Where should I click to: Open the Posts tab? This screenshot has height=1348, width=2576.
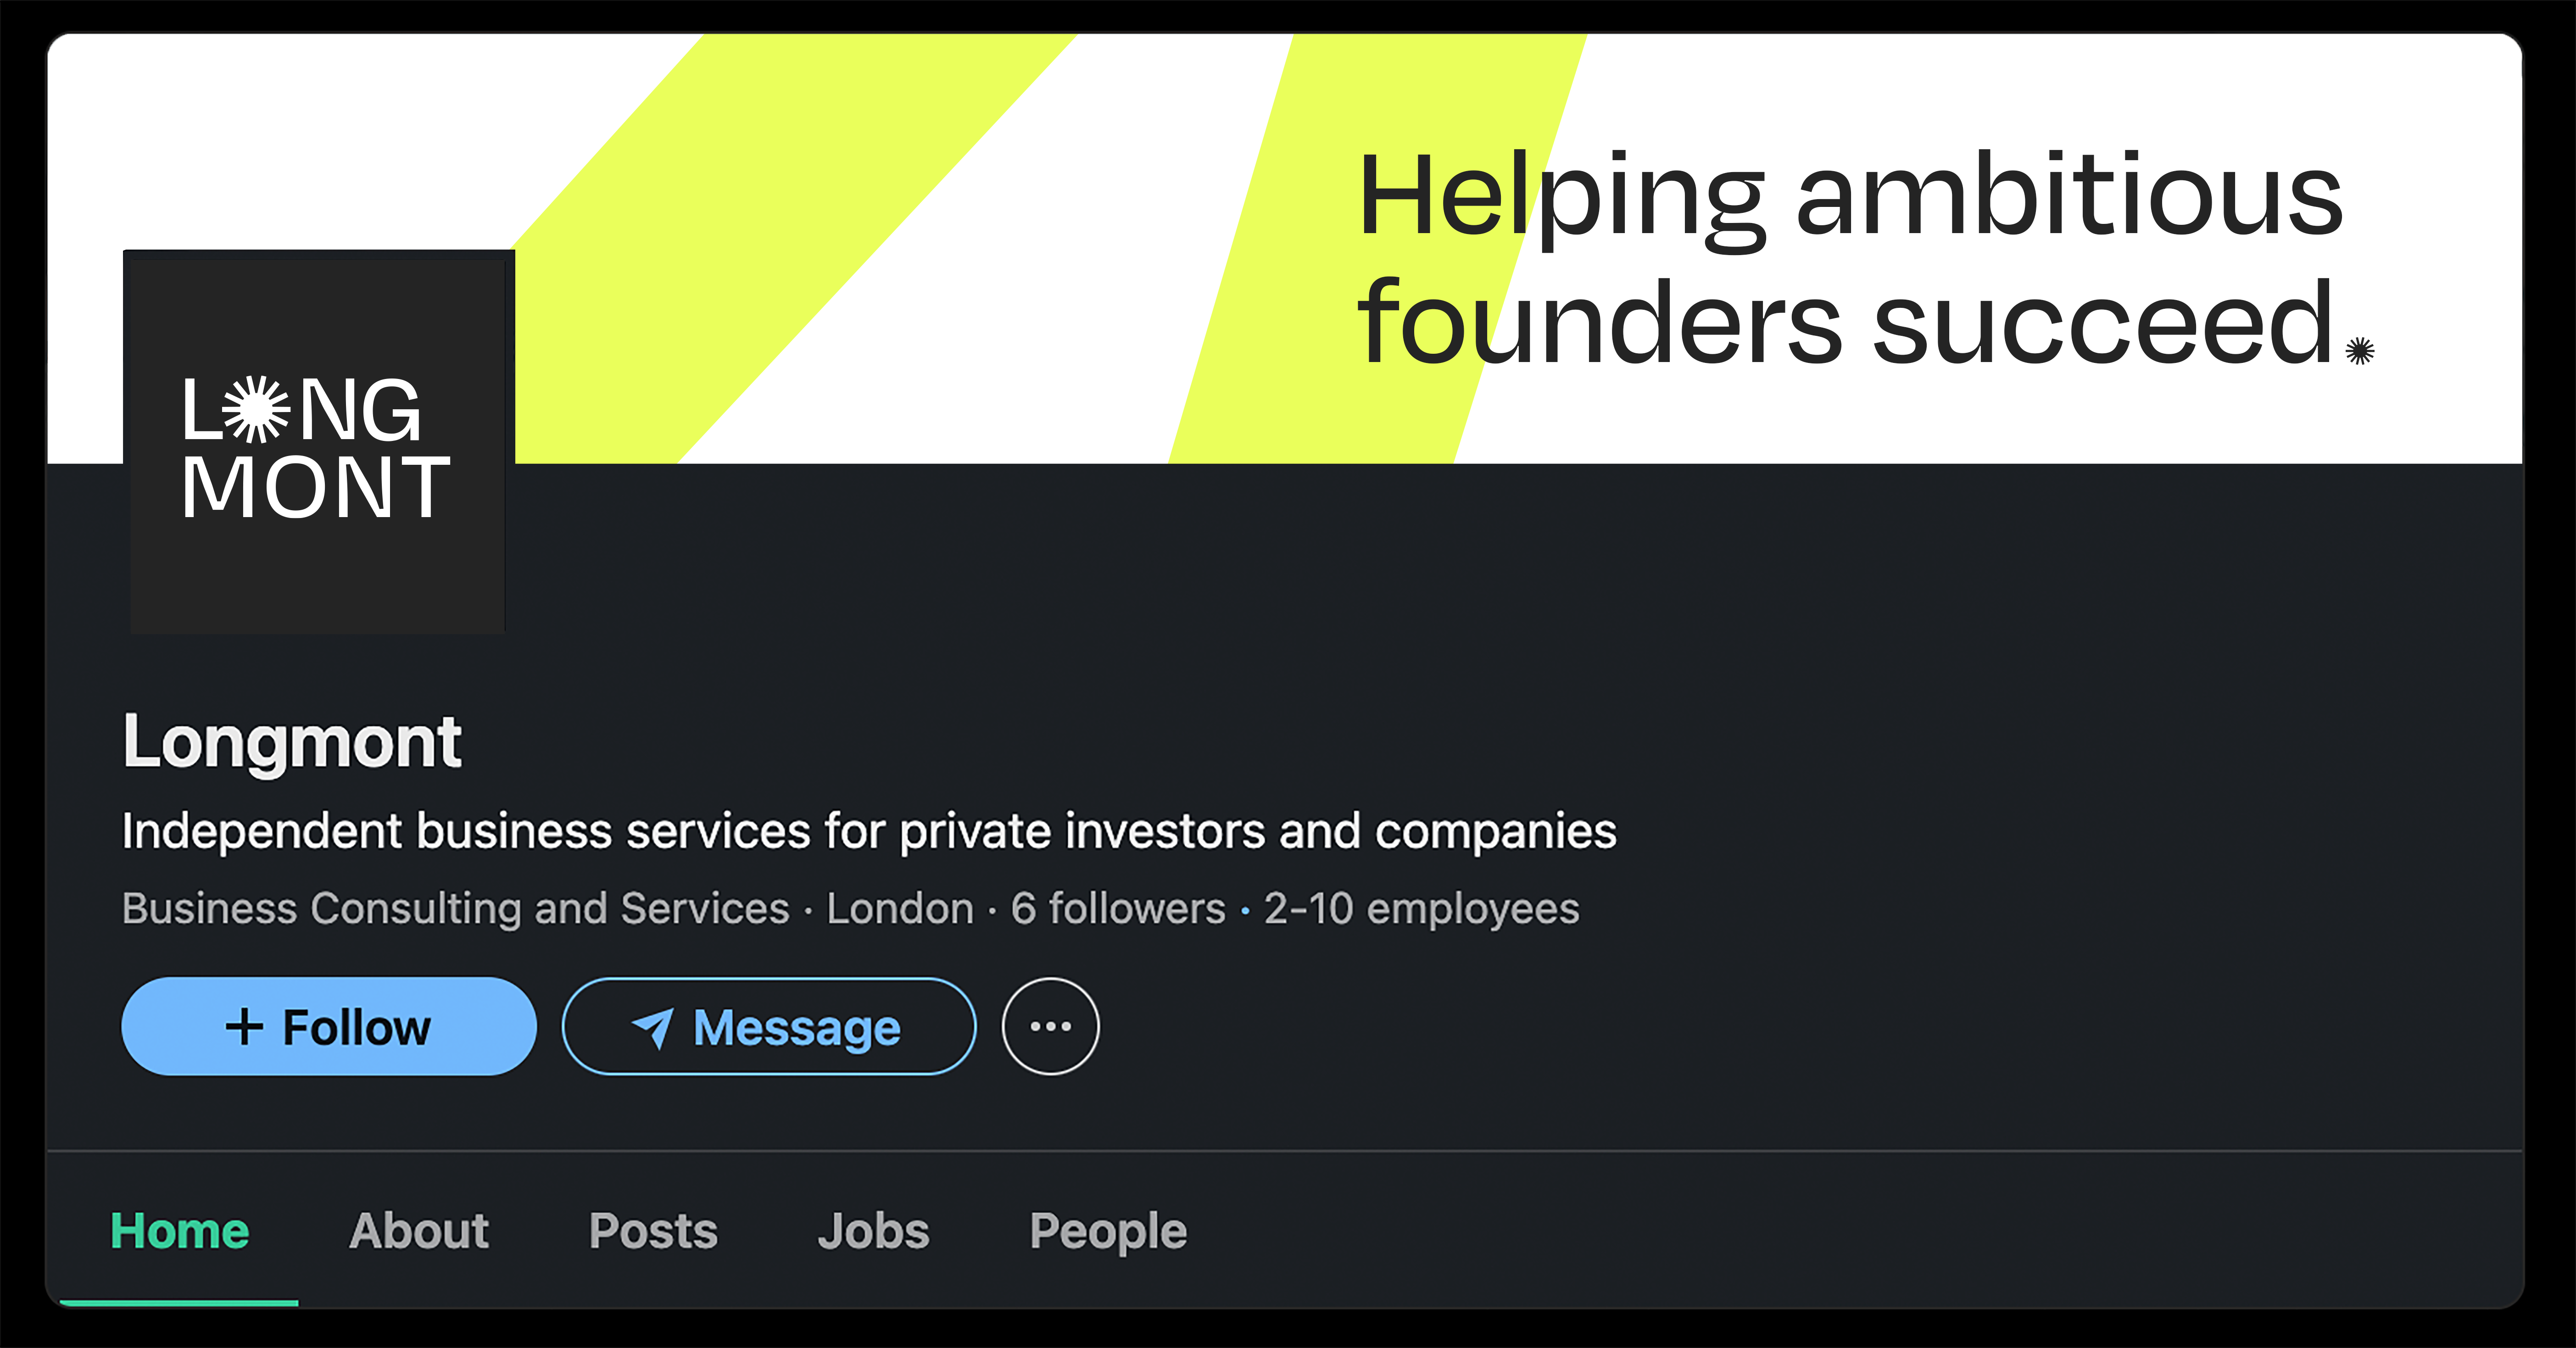point(653,1230)
